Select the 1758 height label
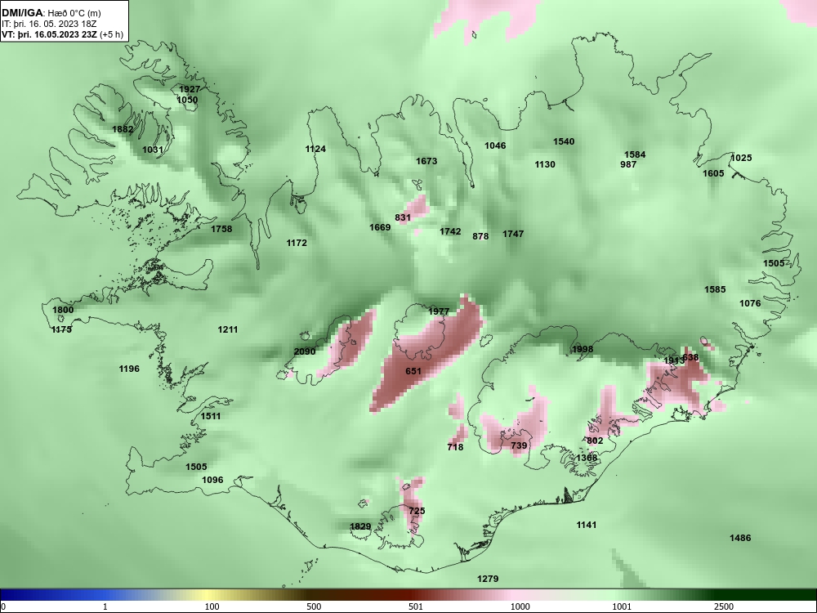Screen dimensions: 817x613 [x=221, y=229]
